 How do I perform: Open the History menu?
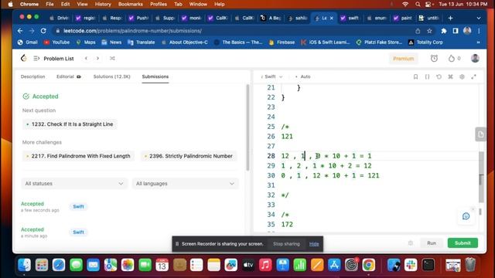[103, 4]
